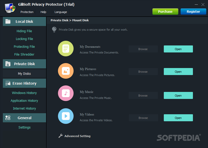Open the Language menu
Image resolution: width=208 pixels, height=148 pixels.
[x=61, y=12]
